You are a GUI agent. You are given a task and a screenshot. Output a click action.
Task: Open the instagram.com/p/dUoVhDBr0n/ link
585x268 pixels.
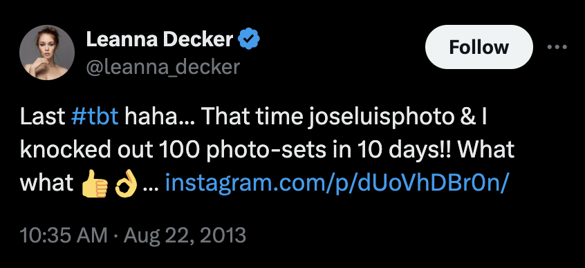coord(337,184)
